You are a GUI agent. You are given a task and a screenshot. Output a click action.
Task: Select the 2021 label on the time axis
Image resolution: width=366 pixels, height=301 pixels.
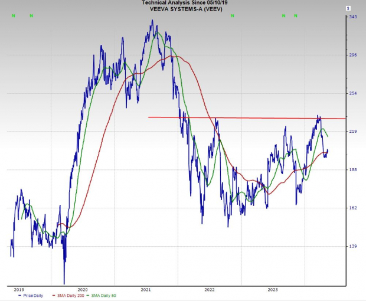pos(146,290)
